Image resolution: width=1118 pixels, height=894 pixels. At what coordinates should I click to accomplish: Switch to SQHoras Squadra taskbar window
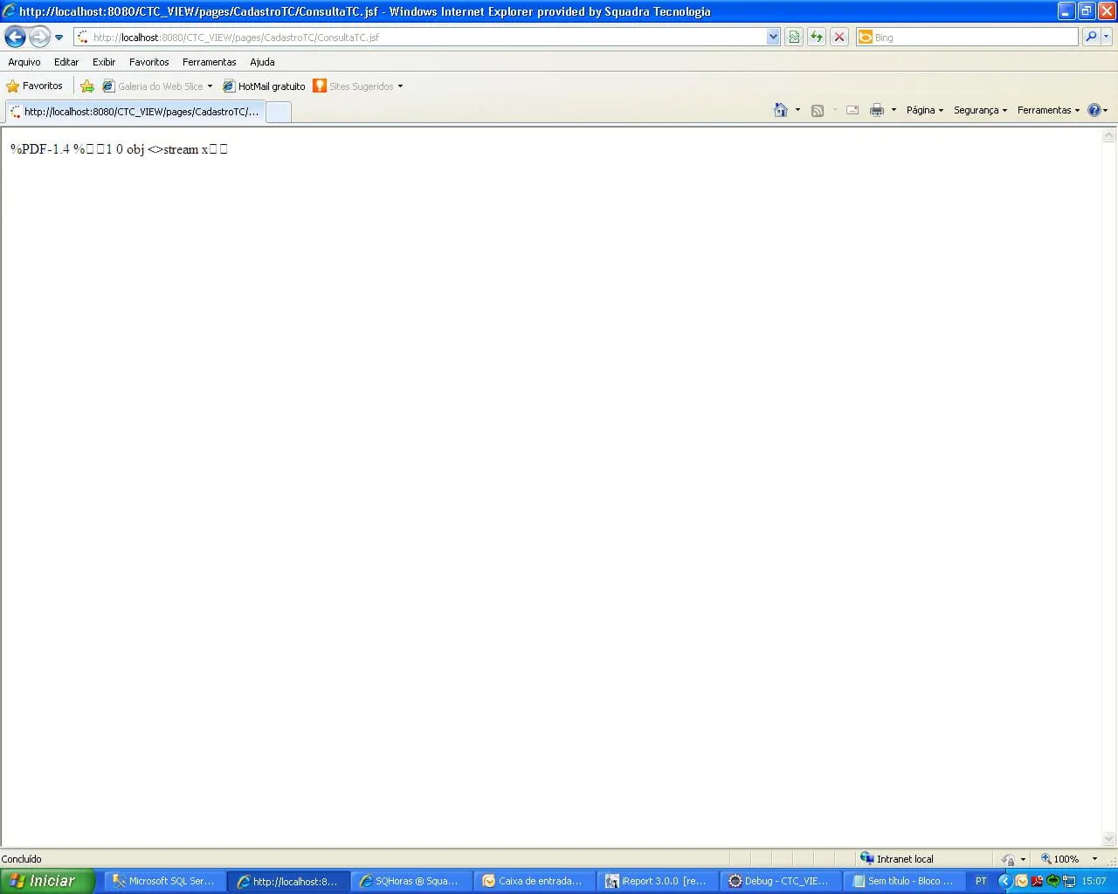click(411, 881)
